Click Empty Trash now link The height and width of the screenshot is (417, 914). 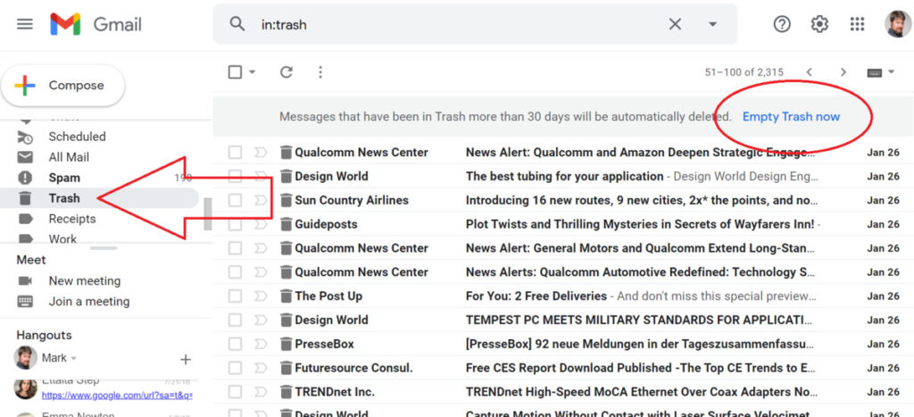[791, 117]
